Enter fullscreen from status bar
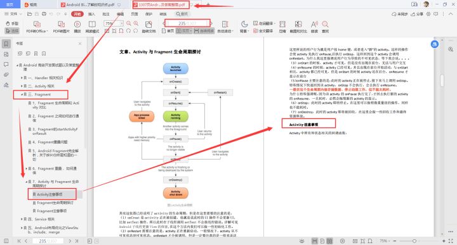The height and width of the screenshot is (245, 457). (x=451, y=241)
